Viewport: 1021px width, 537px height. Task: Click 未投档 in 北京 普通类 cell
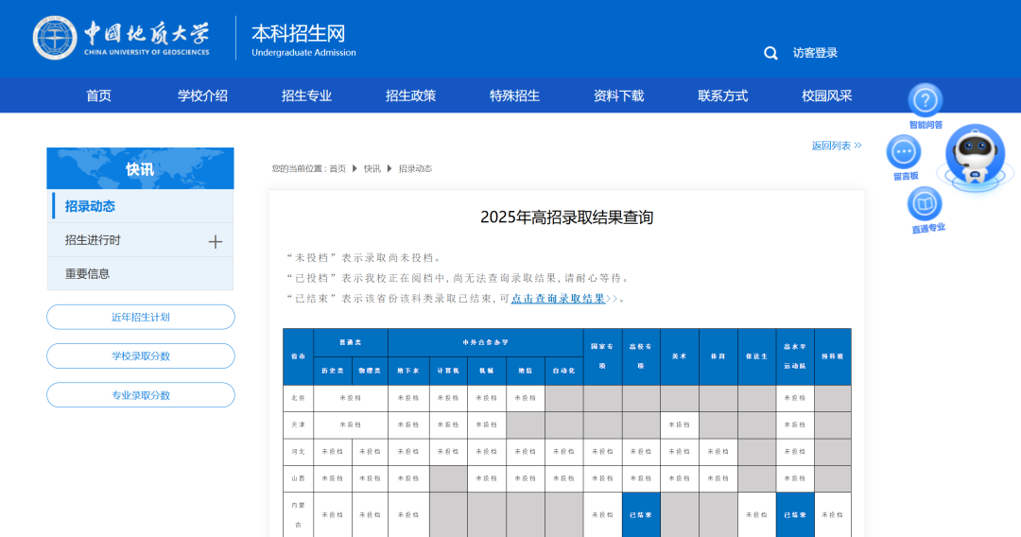coord(351,398)
